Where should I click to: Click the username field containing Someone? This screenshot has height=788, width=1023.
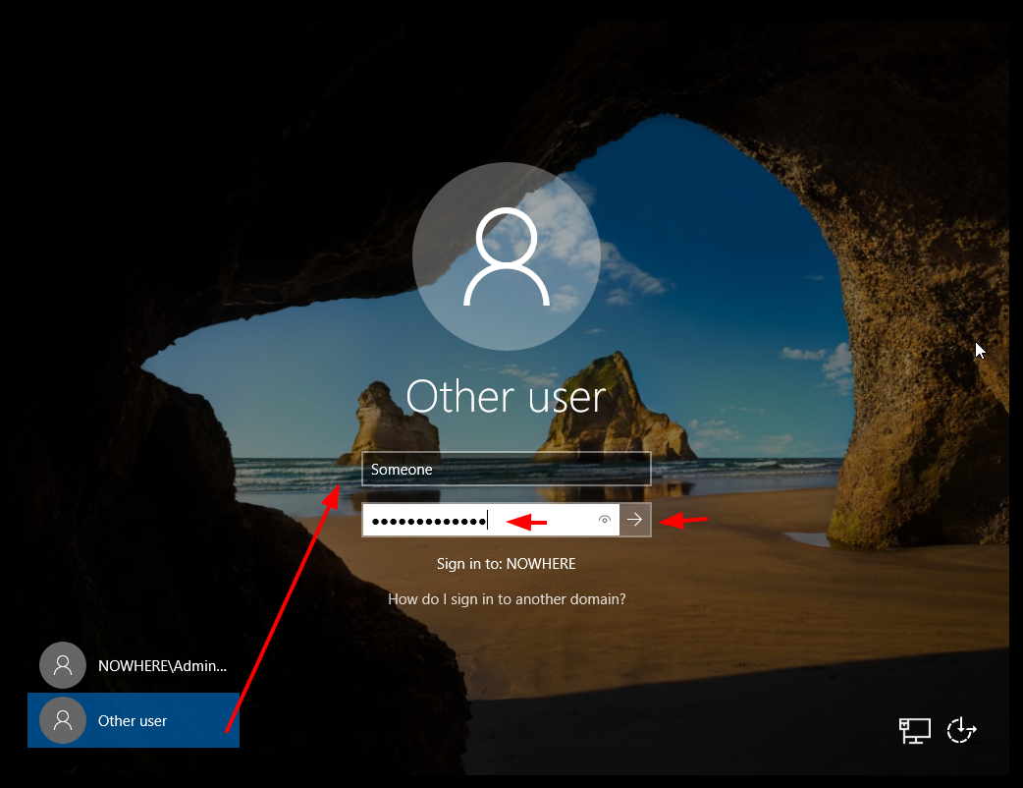pyautogui.click(x=507, y=469)
